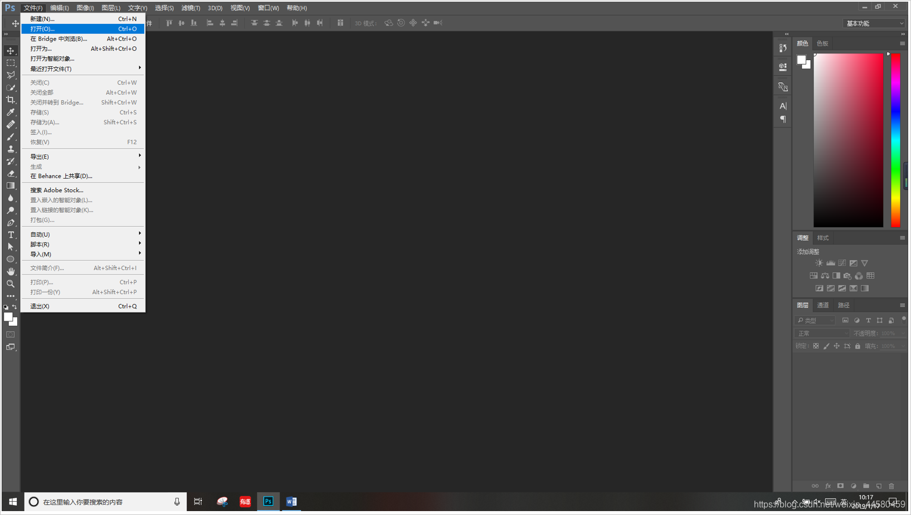Viewport: 911px width, 515px height.
Task: Choose 在 Bridge 中浏览(B)...
Action: (x=83, y=39)
